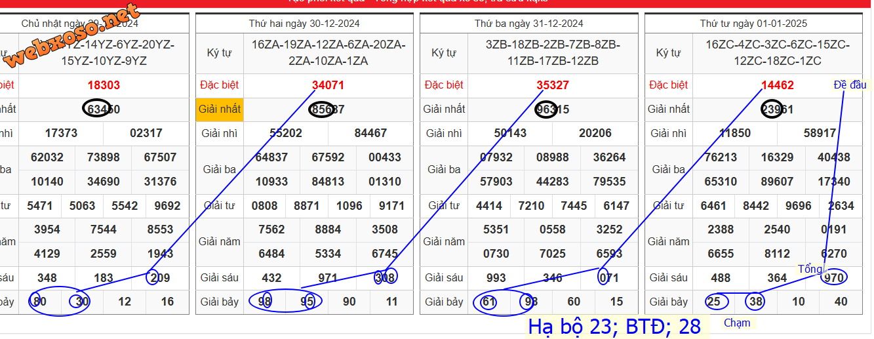
Task: Click first prize number 96315
Action: 553,110
